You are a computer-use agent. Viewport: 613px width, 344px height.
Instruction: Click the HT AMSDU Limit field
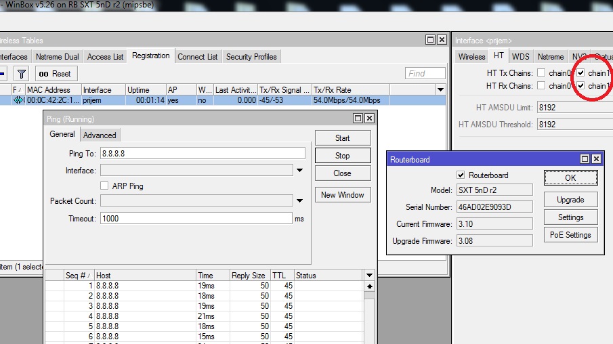point(574,108)
